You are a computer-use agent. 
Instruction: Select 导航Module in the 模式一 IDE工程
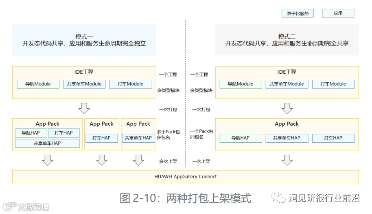pyautogui.click(x=38, y=84)
